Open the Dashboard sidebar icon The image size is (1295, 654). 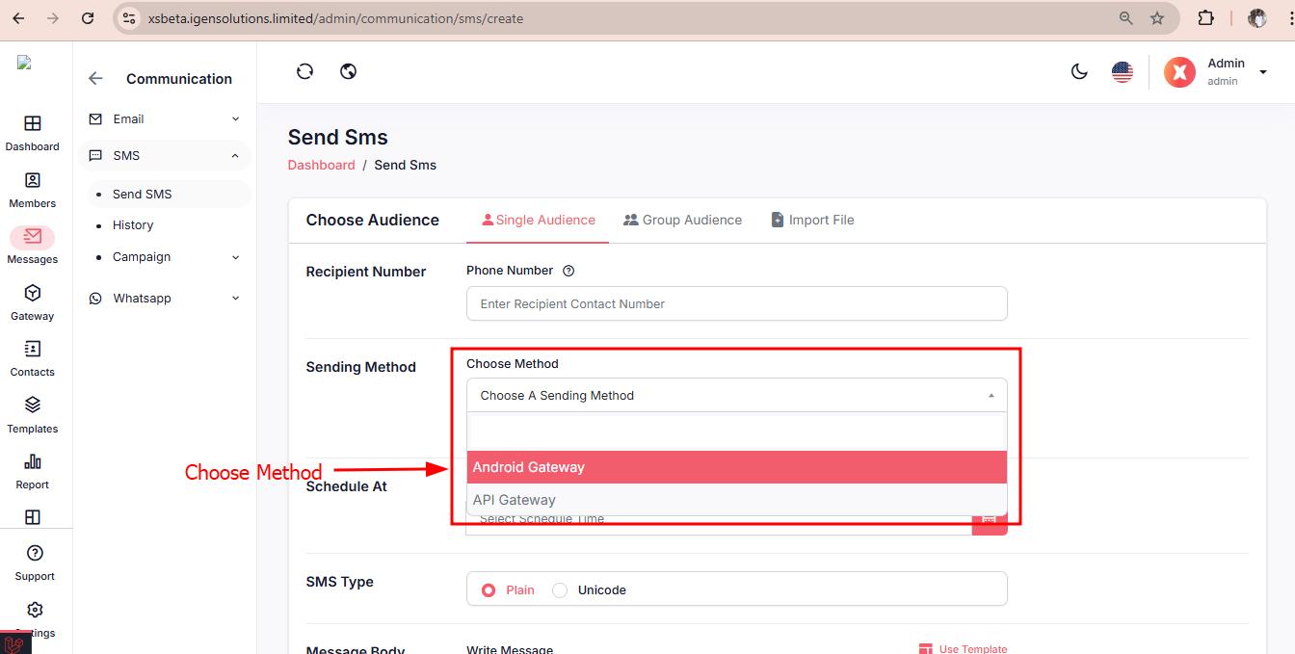click(33, 124)
